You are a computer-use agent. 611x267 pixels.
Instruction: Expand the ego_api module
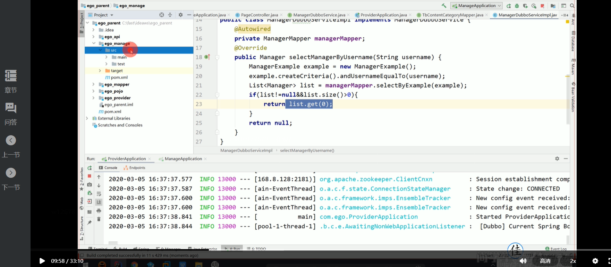click(x=94, y=37)
